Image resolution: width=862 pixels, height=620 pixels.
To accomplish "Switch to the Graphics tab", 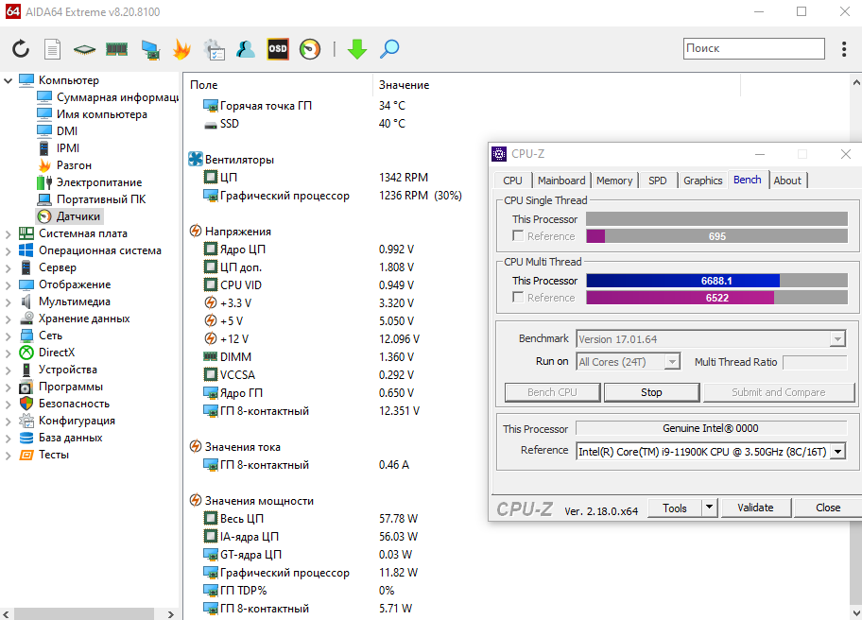I will [x=702, y=181].
